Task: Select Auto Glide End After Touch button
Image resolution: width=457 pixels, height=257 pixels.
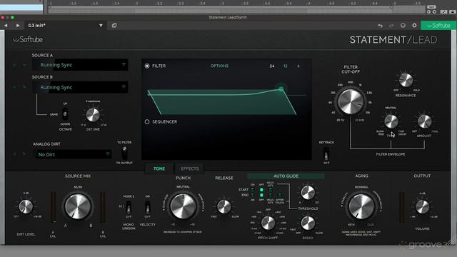Action: pos(279,195)
